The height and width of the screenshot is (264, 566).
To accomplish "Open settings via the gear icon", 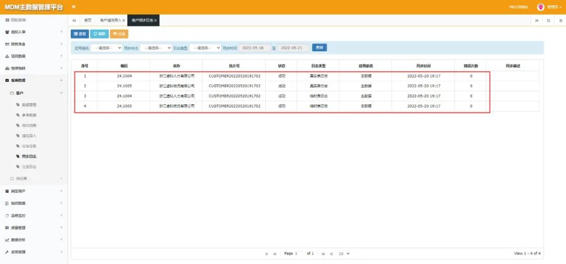I will [561, 20].
